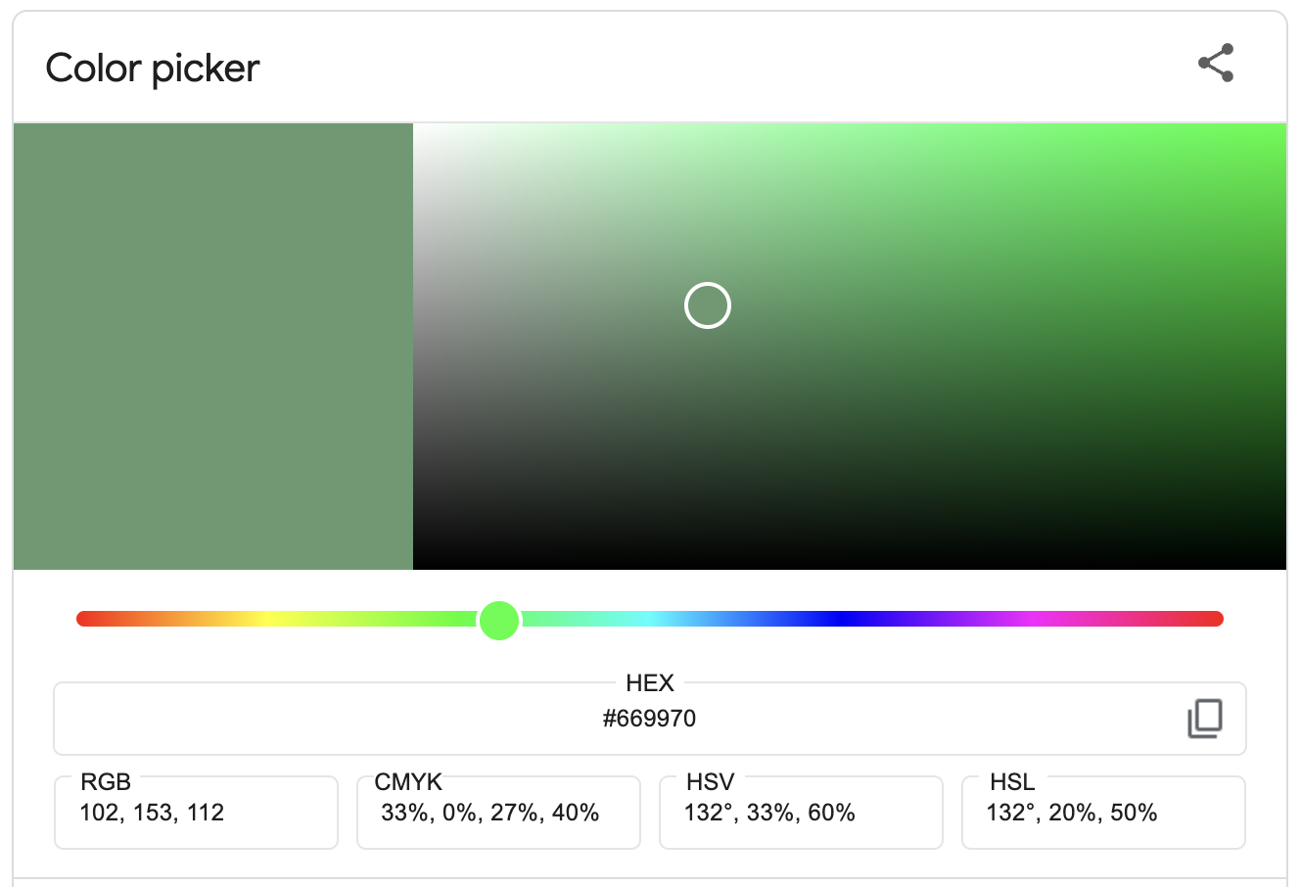Copy the HEX value with the copy icon
This screenshot has height=887, width=1300.
click(x=1205, y=719)
